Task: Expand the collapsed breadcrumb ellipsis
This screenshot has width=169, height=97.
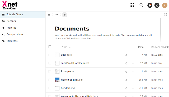Action: coord(57,15)
